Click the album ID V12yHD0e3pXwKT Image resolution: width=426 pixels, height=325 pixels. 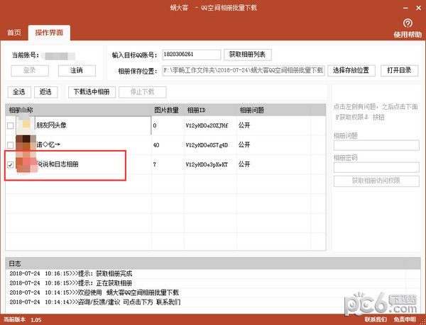click(207, 164)
